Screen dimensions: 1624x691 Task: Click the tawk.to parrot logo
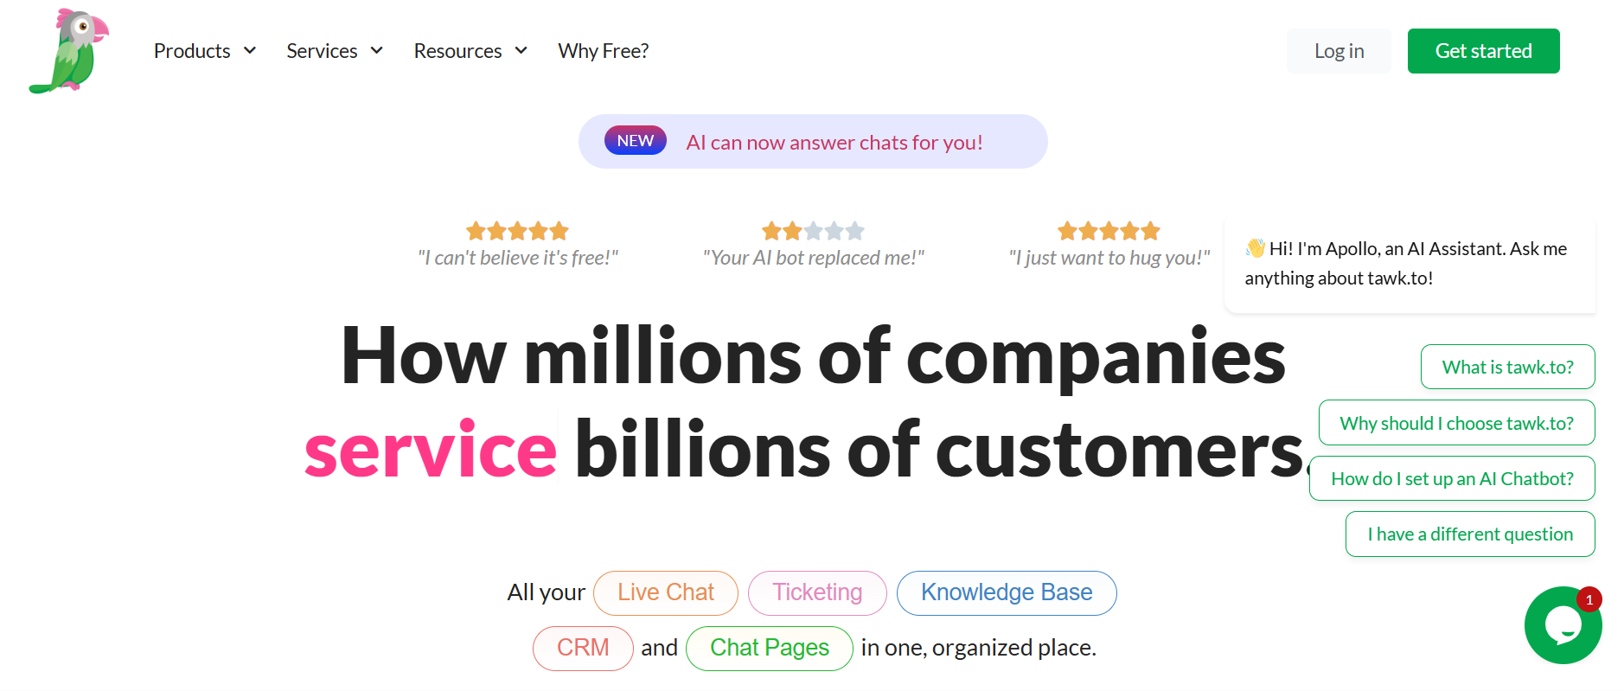click(x=69, y=51)
